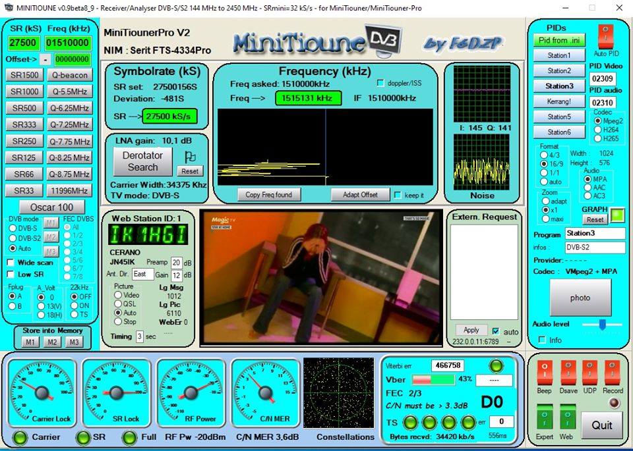
Task: Select the 4/3 format radio button
Action: click(x=544, y=155)
